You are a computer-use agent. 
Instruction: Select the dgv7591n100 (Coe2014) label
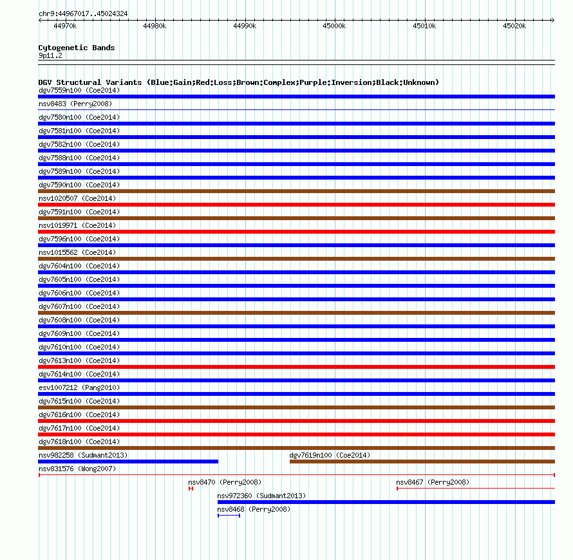79,212
